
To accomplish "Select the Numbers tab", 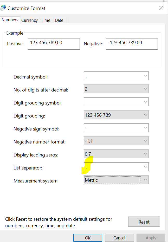I will (10, 20).
